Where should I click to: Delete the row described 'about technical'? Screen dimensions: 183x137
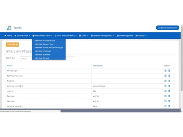pyautogui.click(x=169, y=86)
